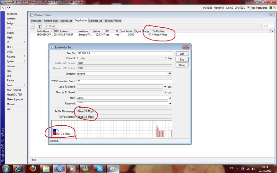
Task: Click the Find search box
Action: click(267, 26)
